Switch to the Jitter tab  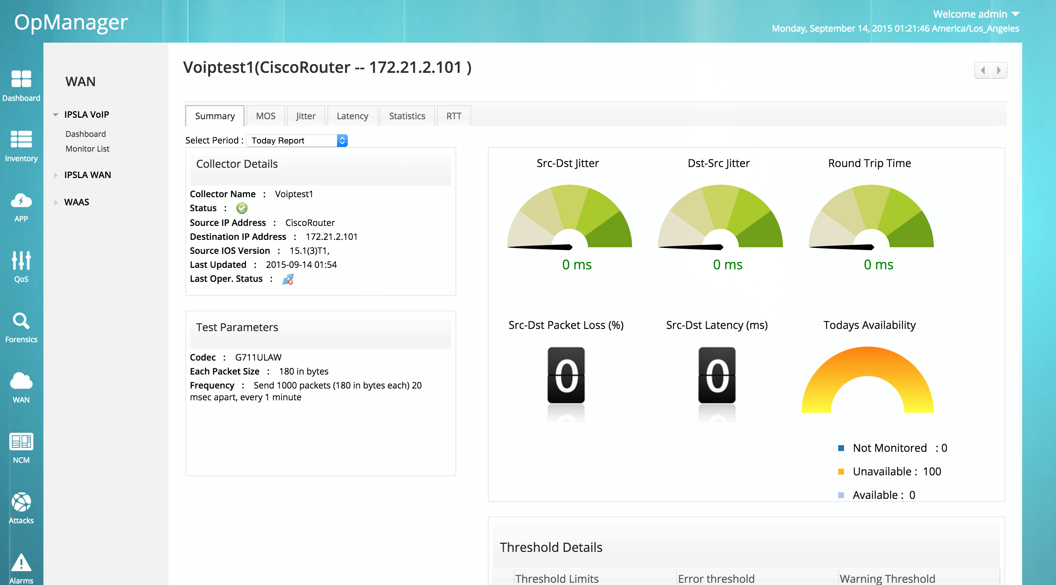click(306, 116)
